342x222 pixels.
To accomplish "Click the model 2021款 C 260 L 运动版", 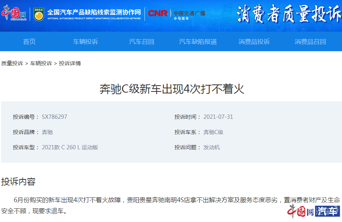I will (70, 147).
